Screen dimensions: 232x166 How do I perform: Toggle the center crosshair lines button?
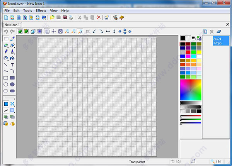pos(54,31)
